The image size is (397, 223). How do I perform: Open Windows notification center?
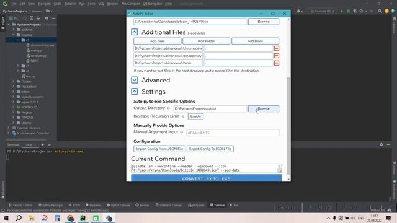(388, 218)
